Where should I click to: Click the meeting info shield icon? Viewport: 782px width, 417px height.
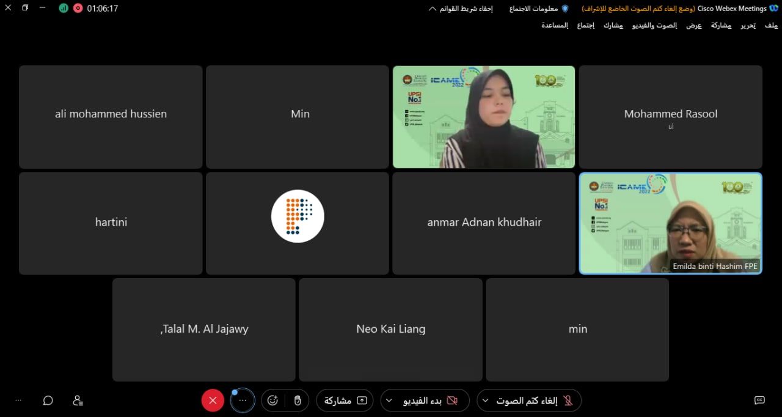coord(565,9)
